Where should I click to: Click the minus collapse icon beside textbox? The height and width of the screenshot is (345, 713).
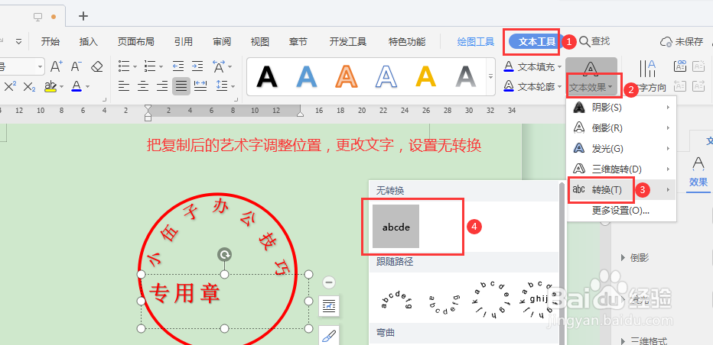[x=329, y=282]
